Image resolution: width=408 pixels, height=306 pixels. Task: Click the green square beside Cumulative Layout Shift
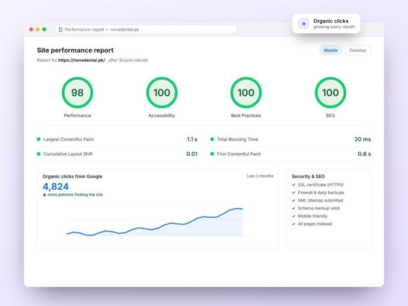coord(39,154)
